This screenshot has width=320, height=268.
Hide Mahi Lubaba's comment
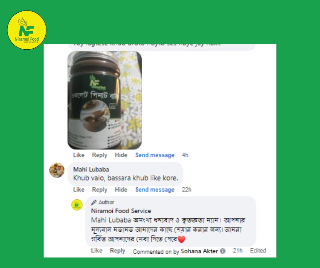coord(121,189)
